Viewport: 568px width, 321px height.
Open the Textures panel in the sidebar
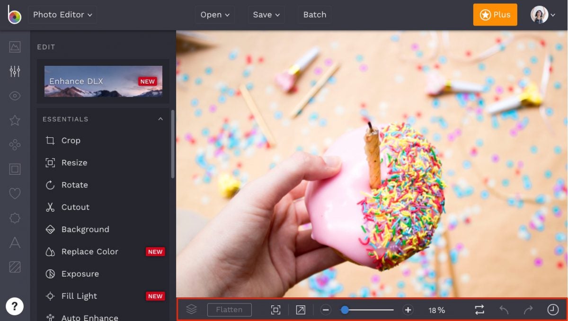pos(14,267)
